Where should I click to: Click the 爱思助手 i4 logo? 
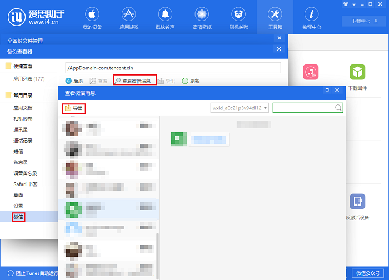click(x=36, y=17)
